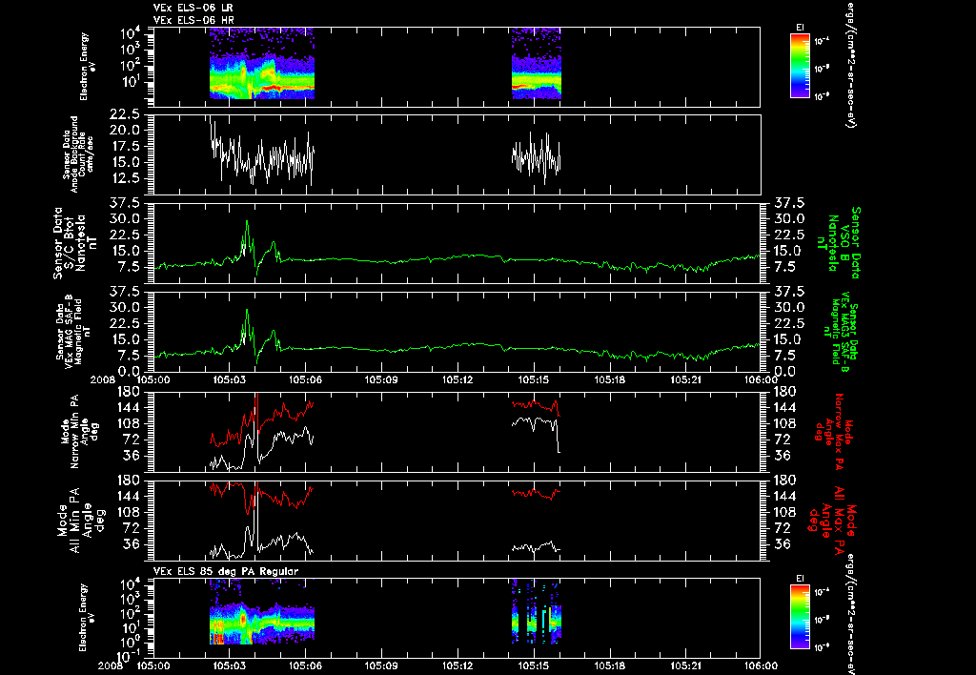Click the color bar beside the ELS-06 spectrogram
This screenshot has height=675, width=976.
[800, 66]
